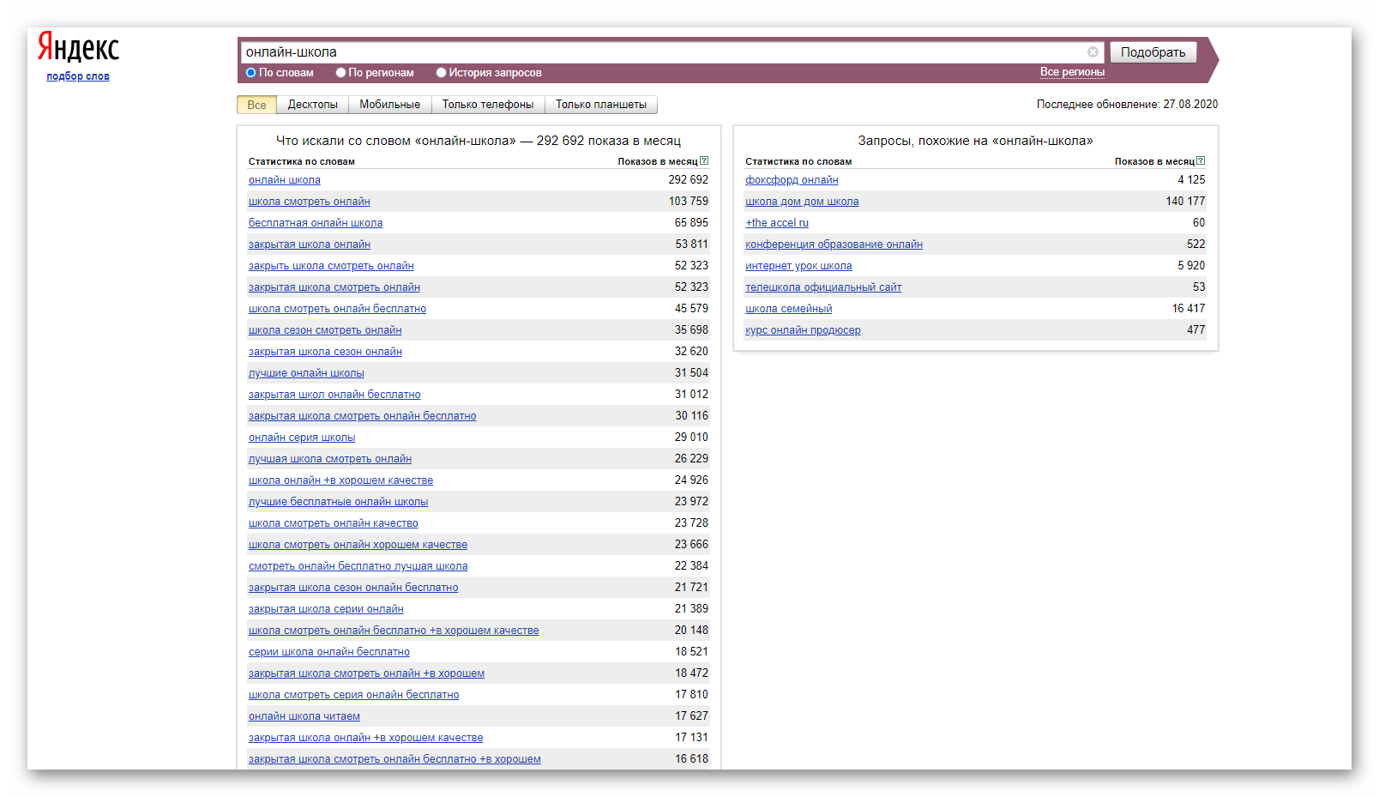1379x797 pixels.
Task: Open школа смотреть серия онлайн бесплатно link
Action: point(353,695)
